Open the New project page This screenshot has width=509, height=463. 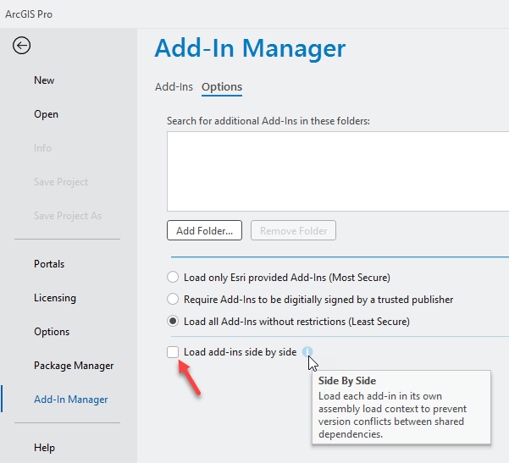point(44,80)
